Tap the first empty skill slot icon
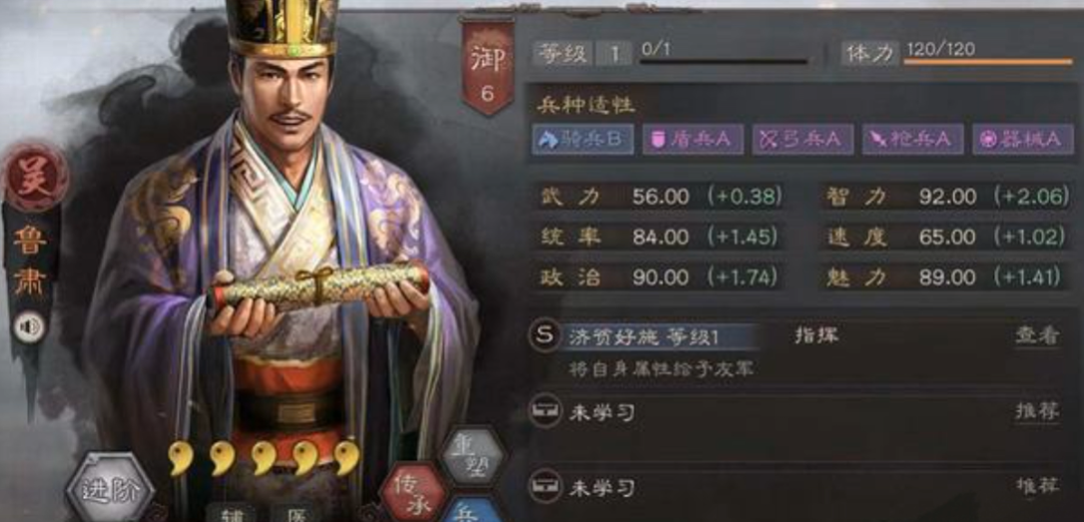Viewport: 1084px width, 522px height. [x=544, y=412]
